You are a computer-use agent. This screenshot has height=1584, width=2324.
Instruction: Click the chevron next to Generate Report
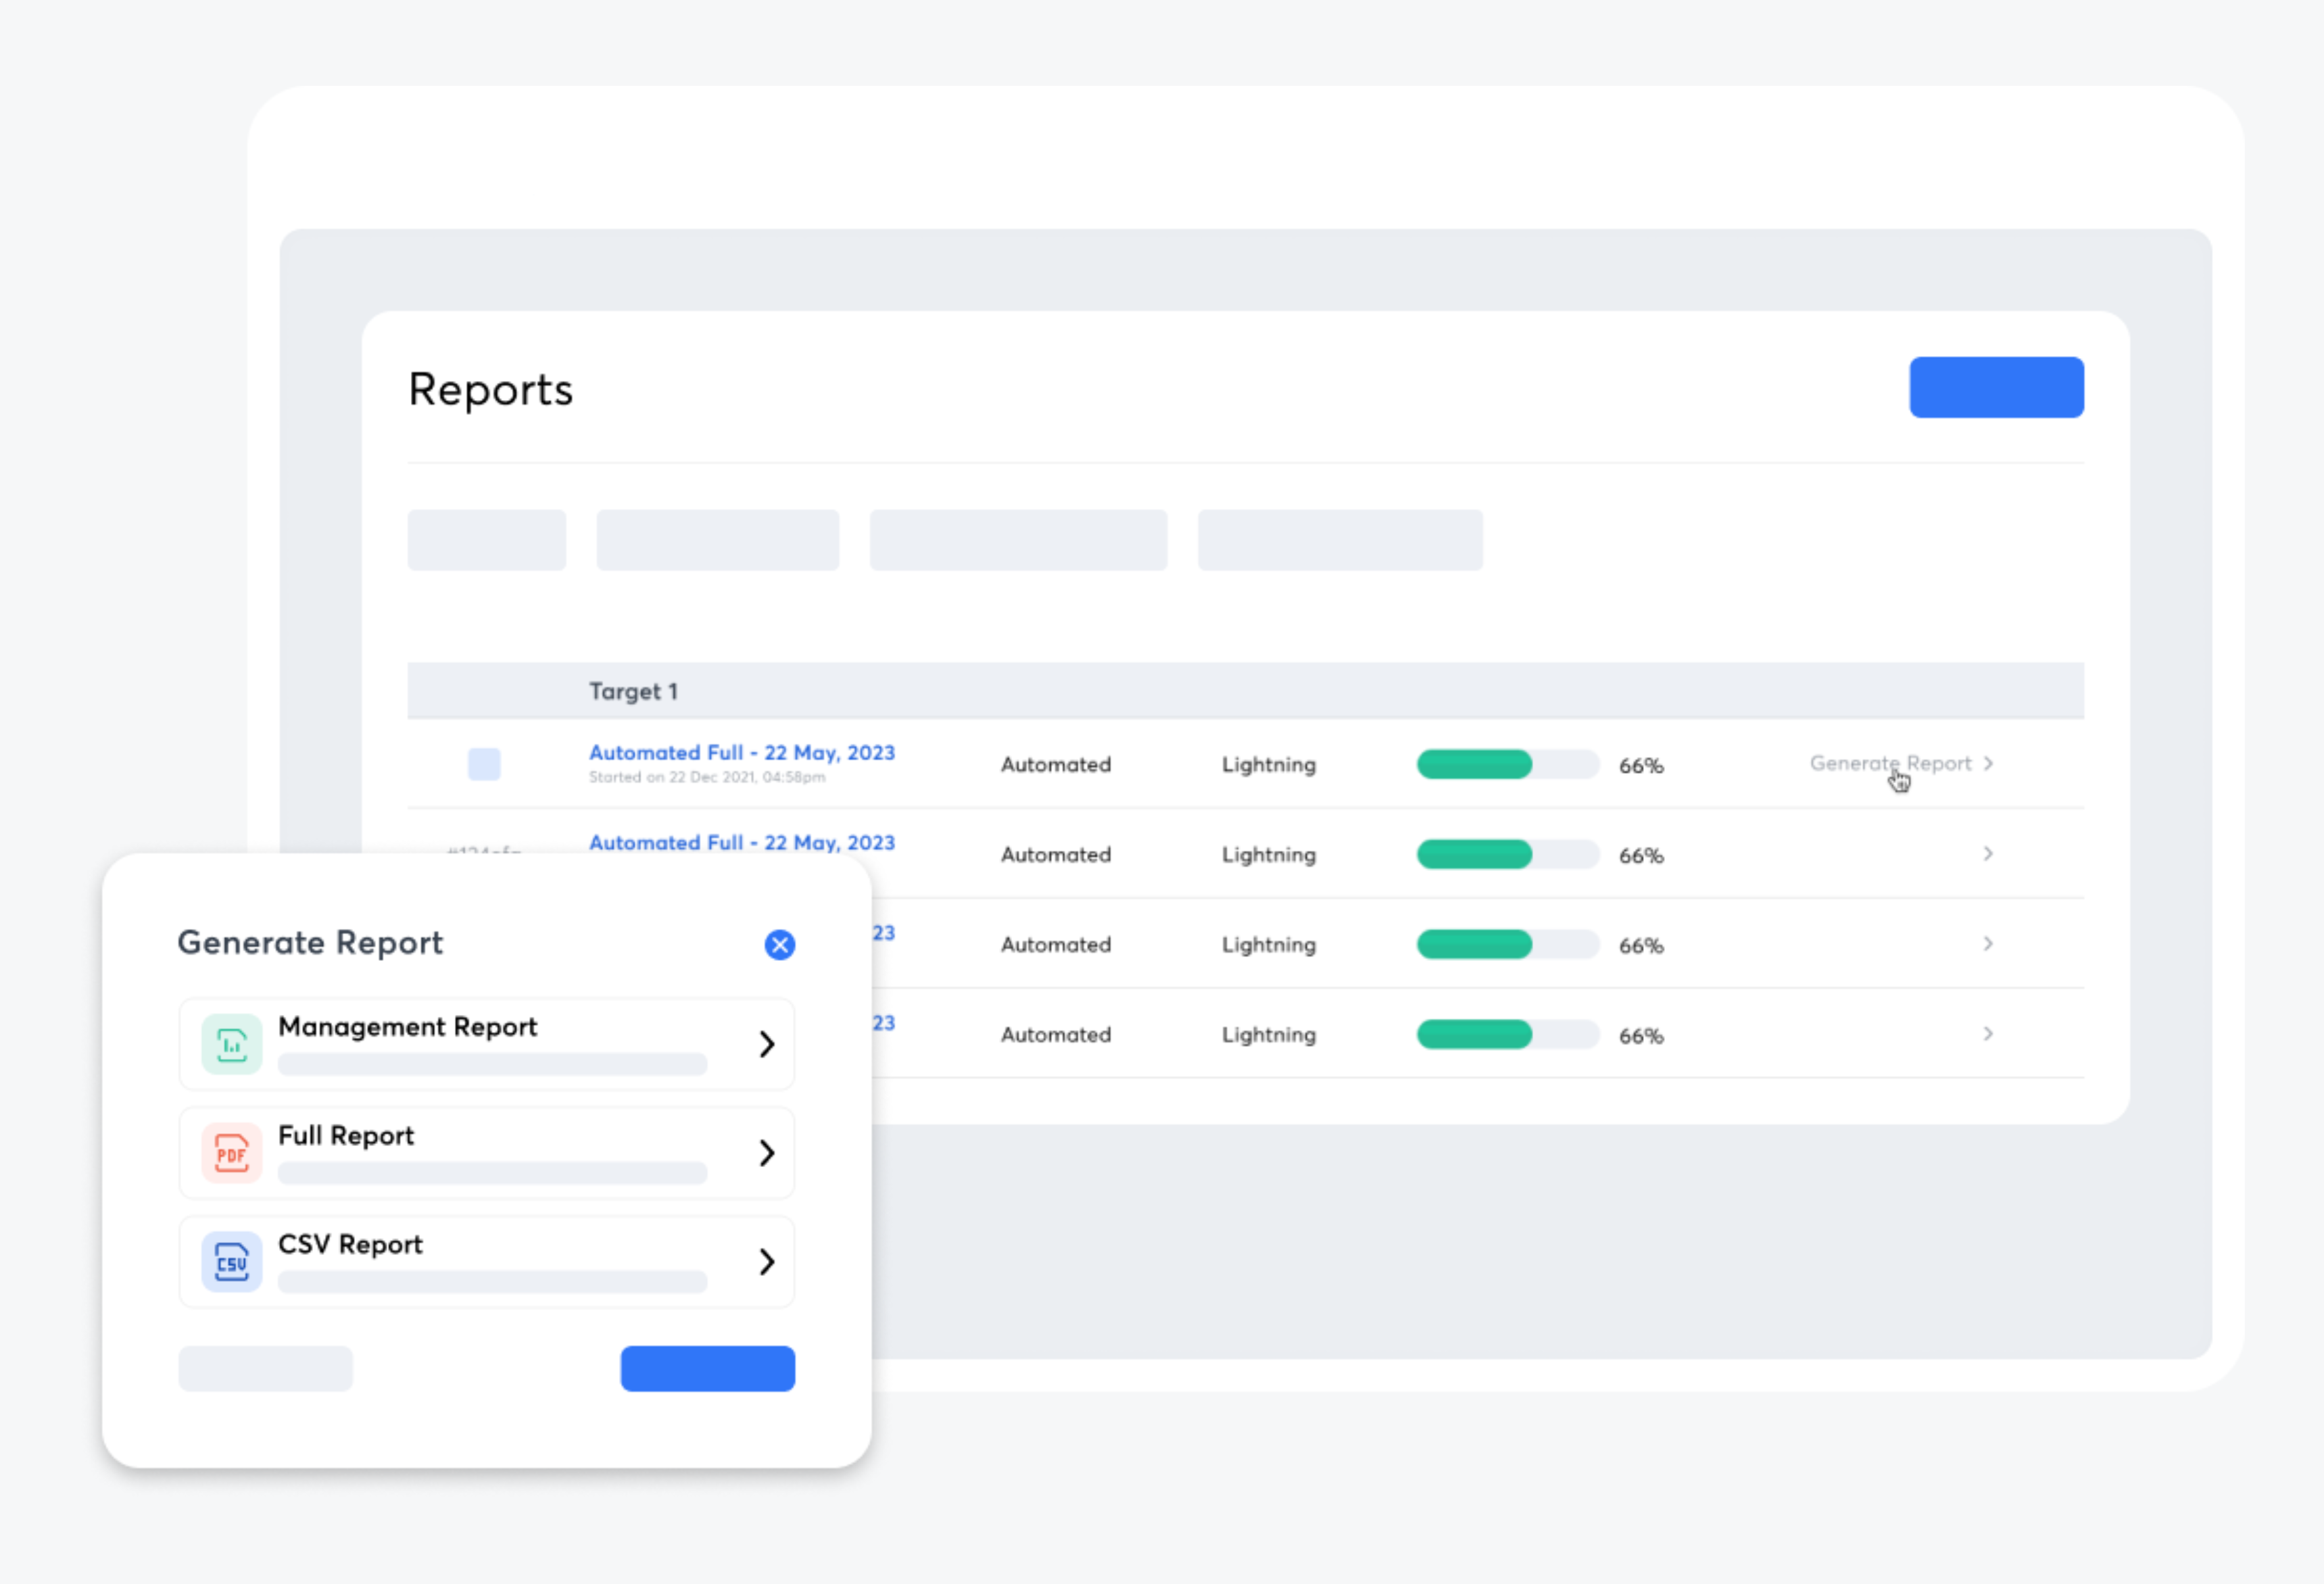(x=1988, y=763)
